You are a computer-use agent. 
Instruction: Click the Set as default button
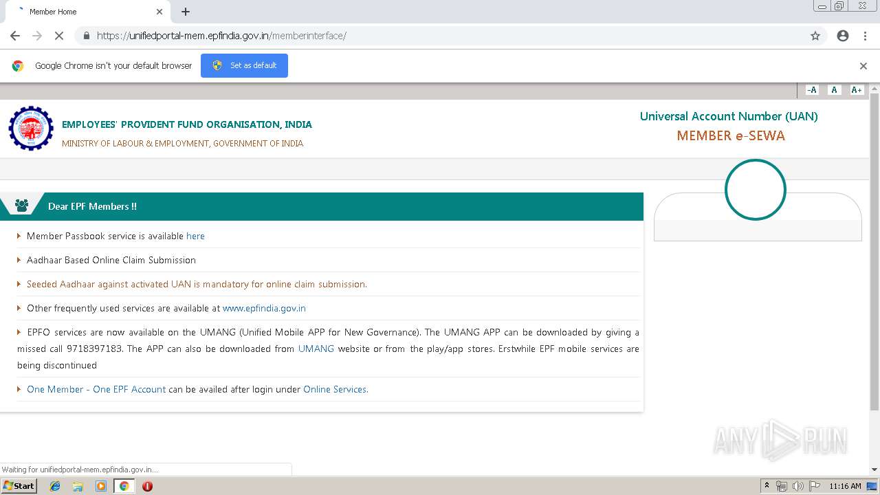point(244,65)
